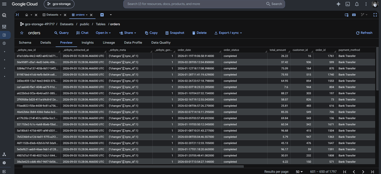
Task: Collapse the explorer pane with the arrow-bar icon
Action: click(x=17, y=15)
